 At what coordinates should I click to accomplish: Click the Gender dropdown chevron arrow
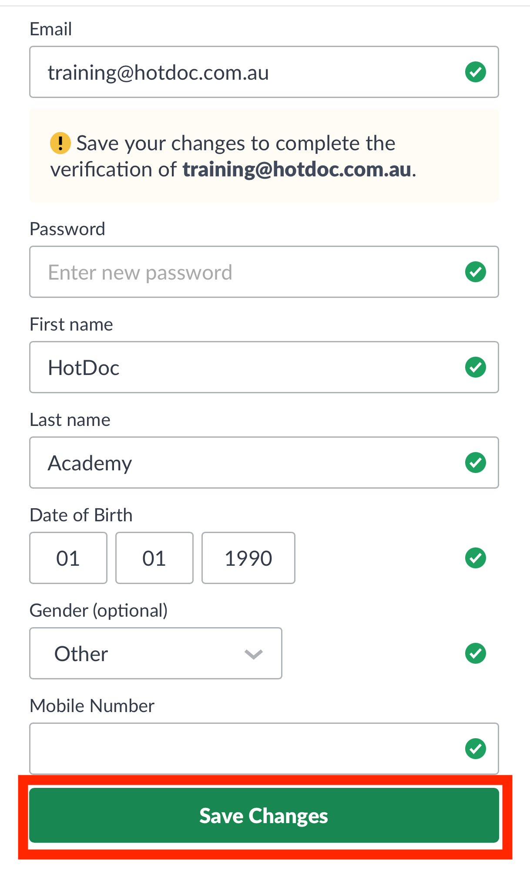coord(253,654)
